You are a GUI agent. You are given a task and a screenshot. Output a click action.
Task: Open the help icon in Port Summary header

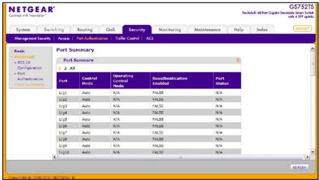[238, 60]
